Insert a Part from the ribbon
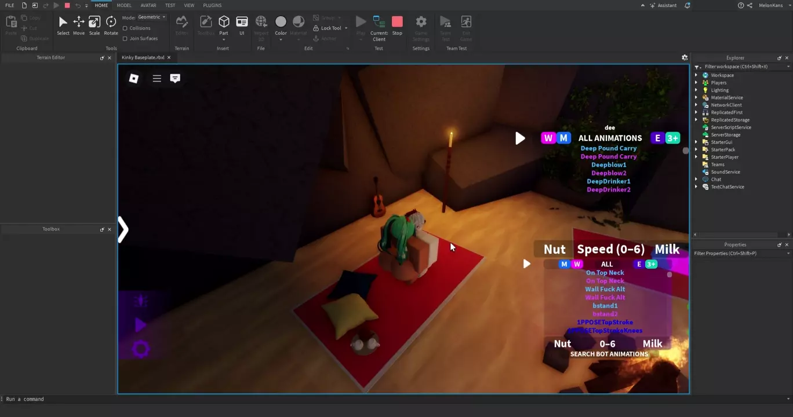The image size is (793, 417). pos(224,25)
